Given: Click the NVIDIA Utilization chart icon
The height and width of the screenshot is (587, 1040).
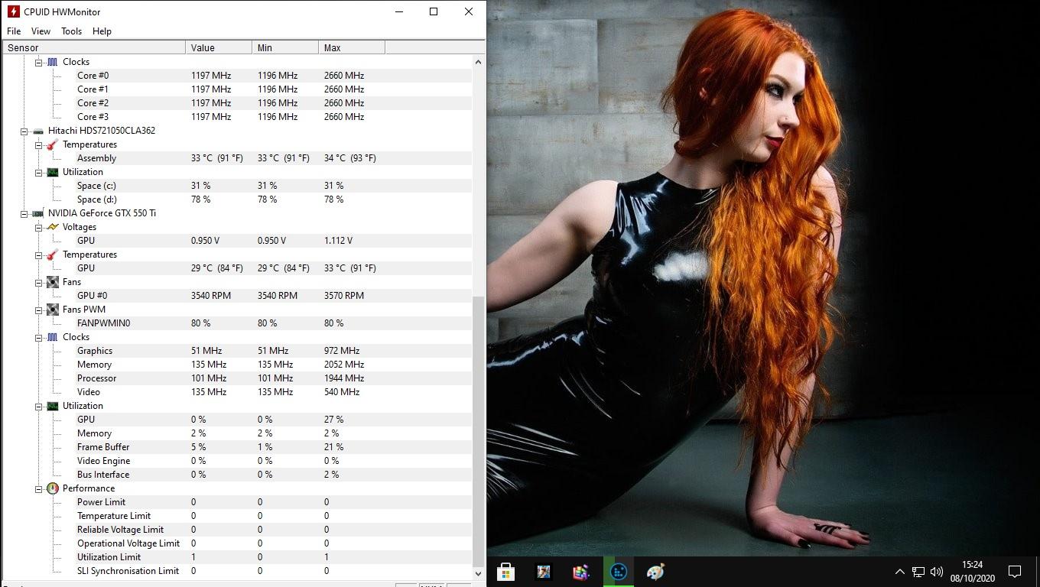Looking at the screenshot, I should [52, 406].
